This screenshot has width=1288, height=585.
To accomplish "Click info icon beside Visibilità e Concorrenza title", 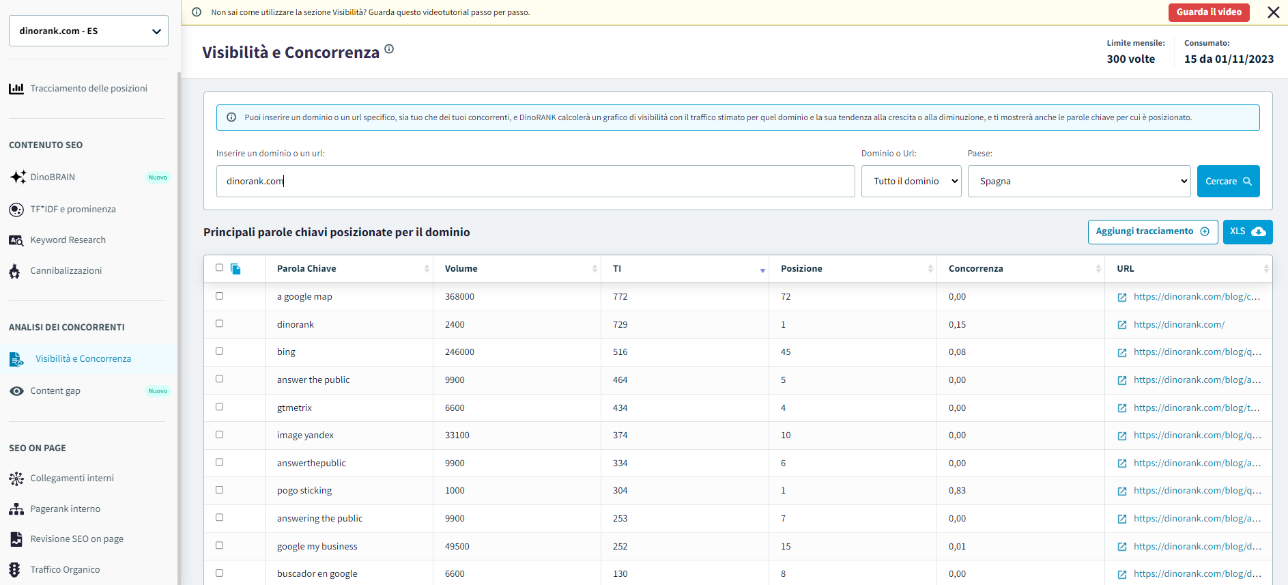I will pyautogui.click(x=389, y=49).
